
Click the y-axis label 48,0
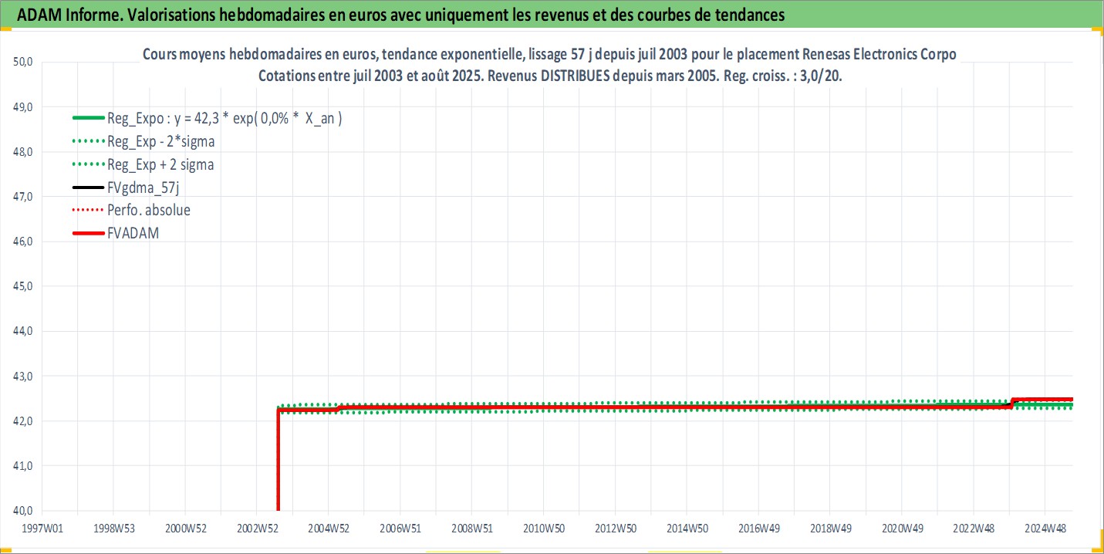[x=24, y=151]
